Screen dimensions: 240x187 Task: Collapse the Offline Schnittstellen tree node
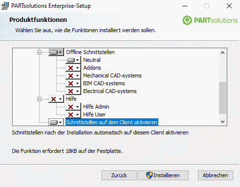point(39,52)
